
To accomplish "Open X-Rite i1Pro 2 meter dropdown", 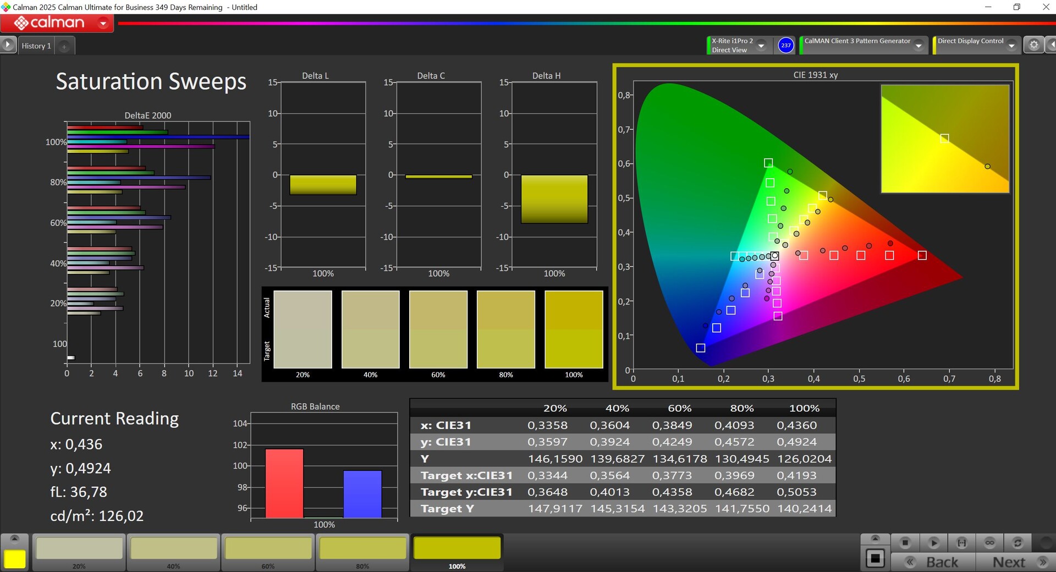I will coord(761,46).
